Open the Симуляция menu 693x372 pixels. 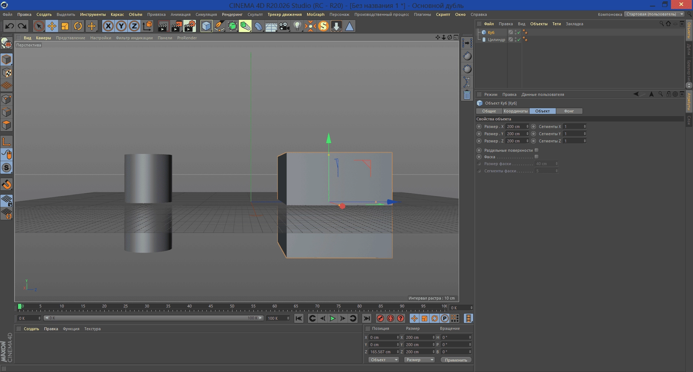pos(206,14)
